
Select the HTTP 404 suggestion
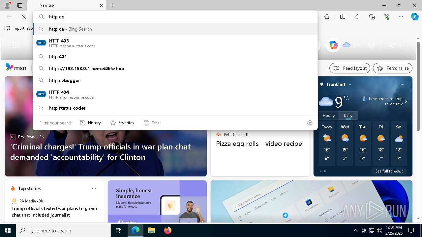[175, 94]
